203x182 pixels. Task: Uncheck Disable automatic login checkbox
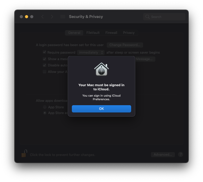click(x=45, y=65)
